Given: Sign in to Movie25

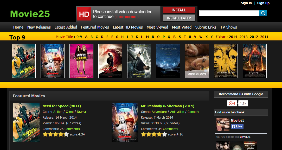Looking at the screenshot, I should click(246, 3).
